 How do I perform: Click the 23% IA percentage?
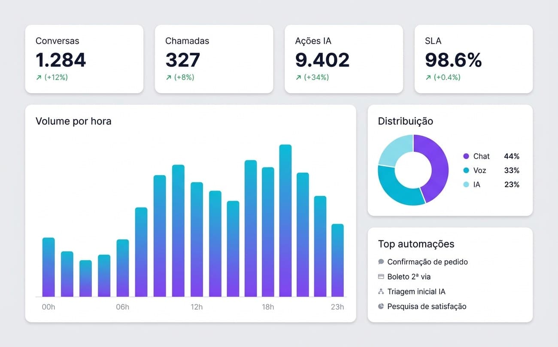(512, 185)
